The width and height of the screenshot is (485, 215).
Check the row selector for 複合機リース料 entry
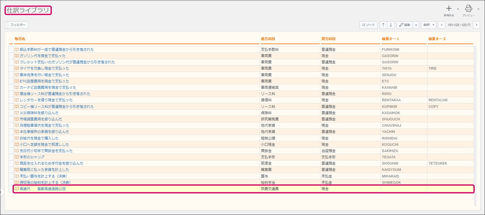click(x=11, y=94)
